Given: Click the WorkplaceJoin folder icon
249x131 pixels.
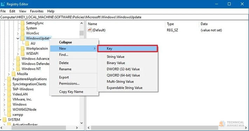Looking at the screenshot, I should coord(23,48).
